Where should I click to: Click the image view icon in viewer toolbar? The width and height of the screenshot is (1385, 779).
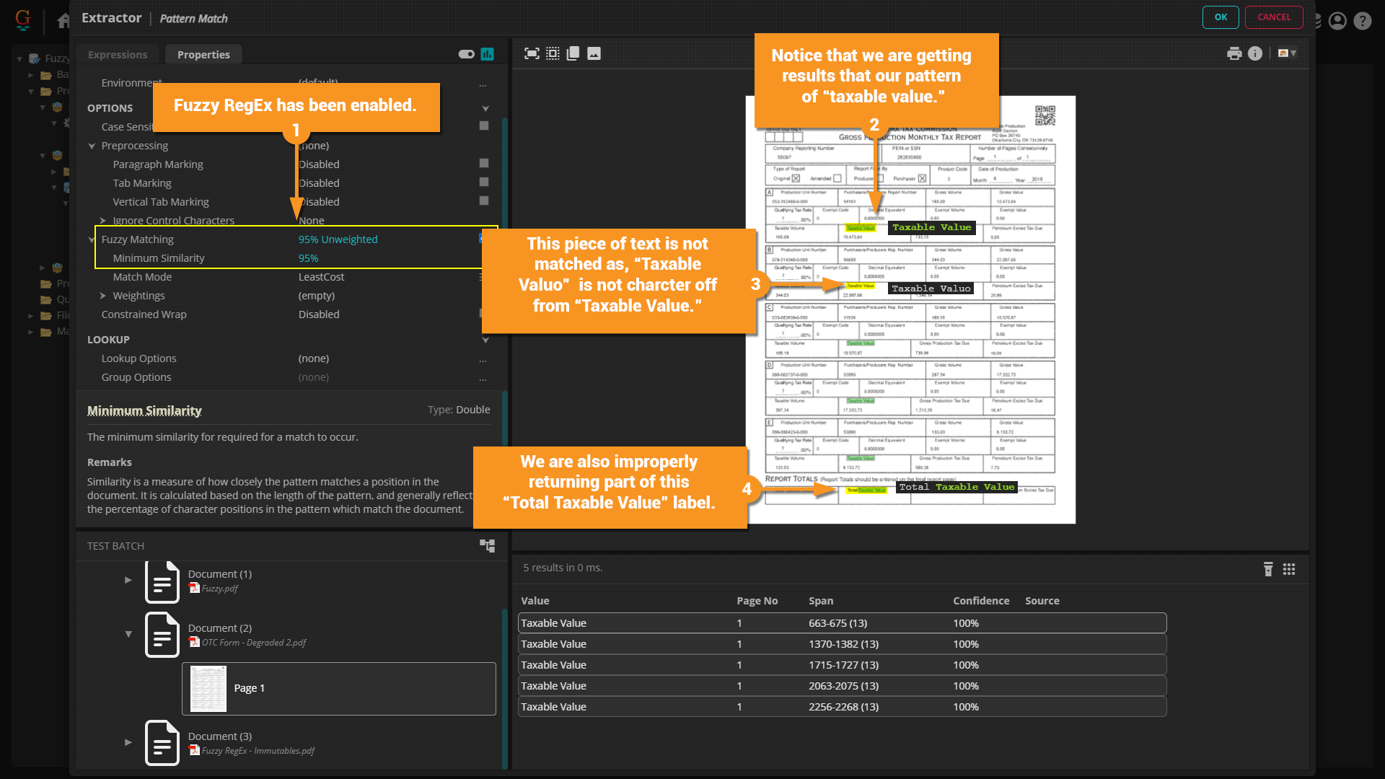tap(594, 53)
